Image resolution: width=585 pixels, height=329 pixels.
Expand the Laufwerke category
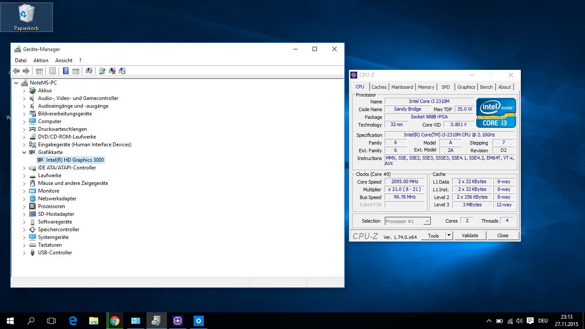(x=24, y=175)
